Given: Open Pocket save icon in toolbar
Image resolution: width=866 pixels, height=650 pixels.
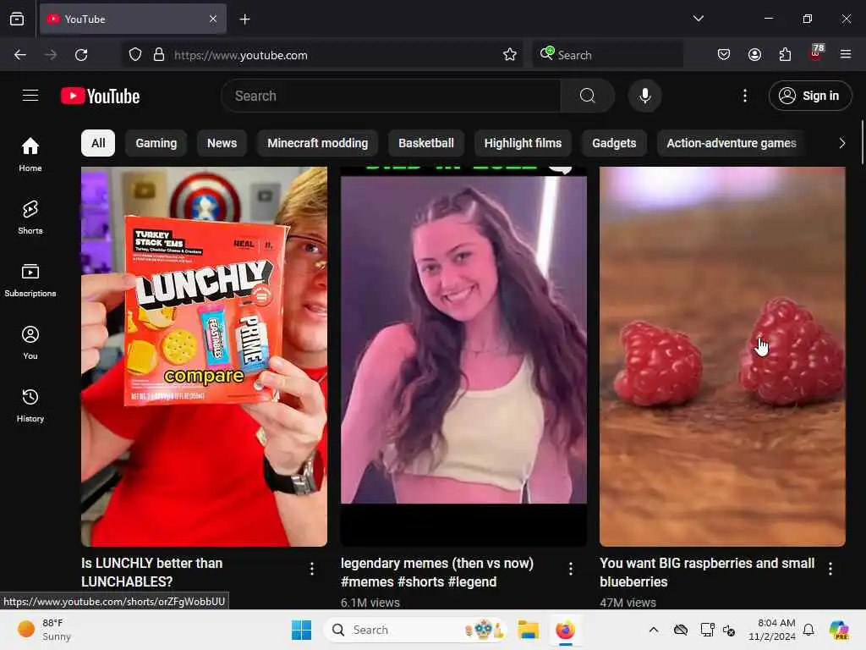Looking at the screenshot, I should (x=724, y=55).
